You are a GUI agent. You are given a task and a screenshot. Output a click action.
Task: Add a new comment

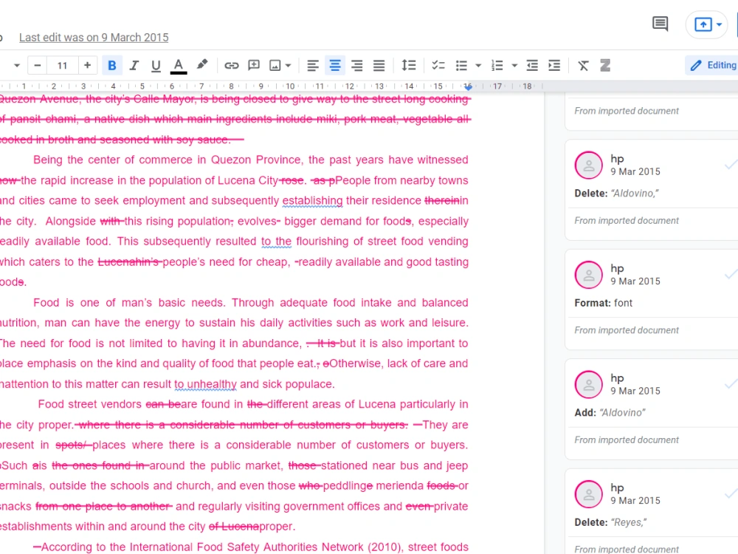point(254,65)
